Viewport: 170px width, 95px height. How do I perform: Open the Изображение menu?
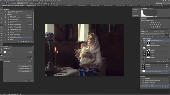coord(20,1)
